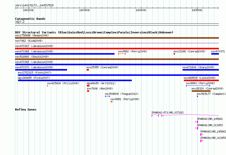
Task: Open esv2752315 (Pinto2007) variant label
Action: pyautogui.click(x=35, y=73)
